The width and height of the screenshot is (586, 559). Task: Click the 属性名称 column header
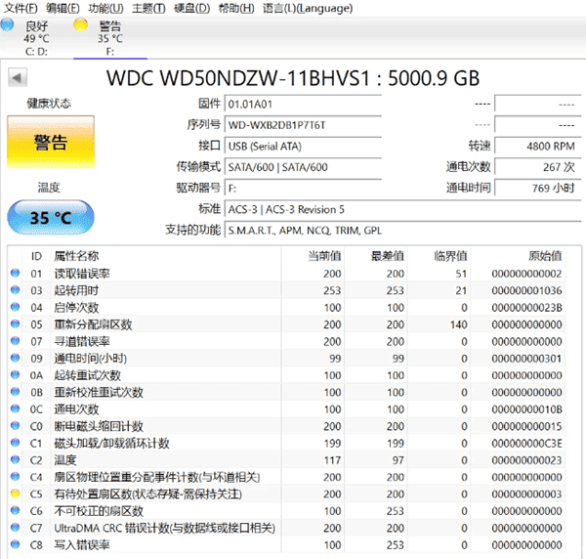pyautogui.click(x=76, y=256)
